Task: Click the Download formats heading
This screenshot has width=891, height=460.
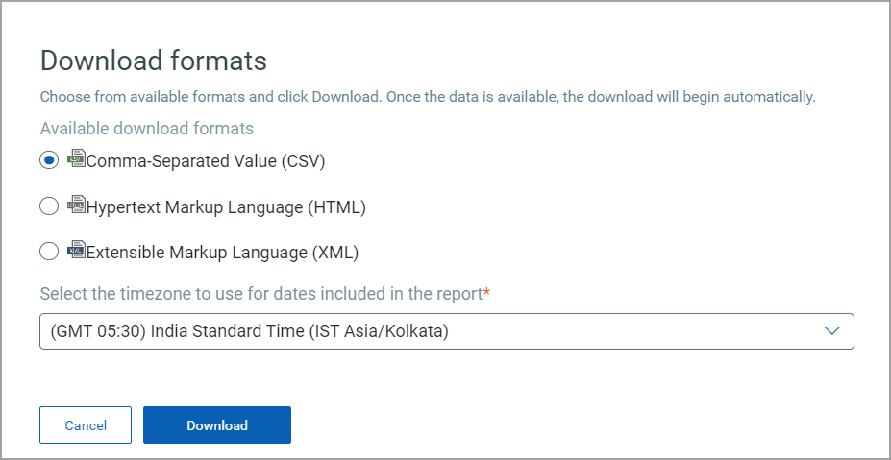Action: tap(154, 61)
